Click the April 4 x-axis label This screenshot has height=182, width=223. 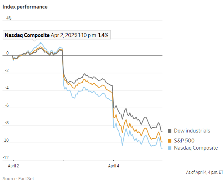point(114,166)
